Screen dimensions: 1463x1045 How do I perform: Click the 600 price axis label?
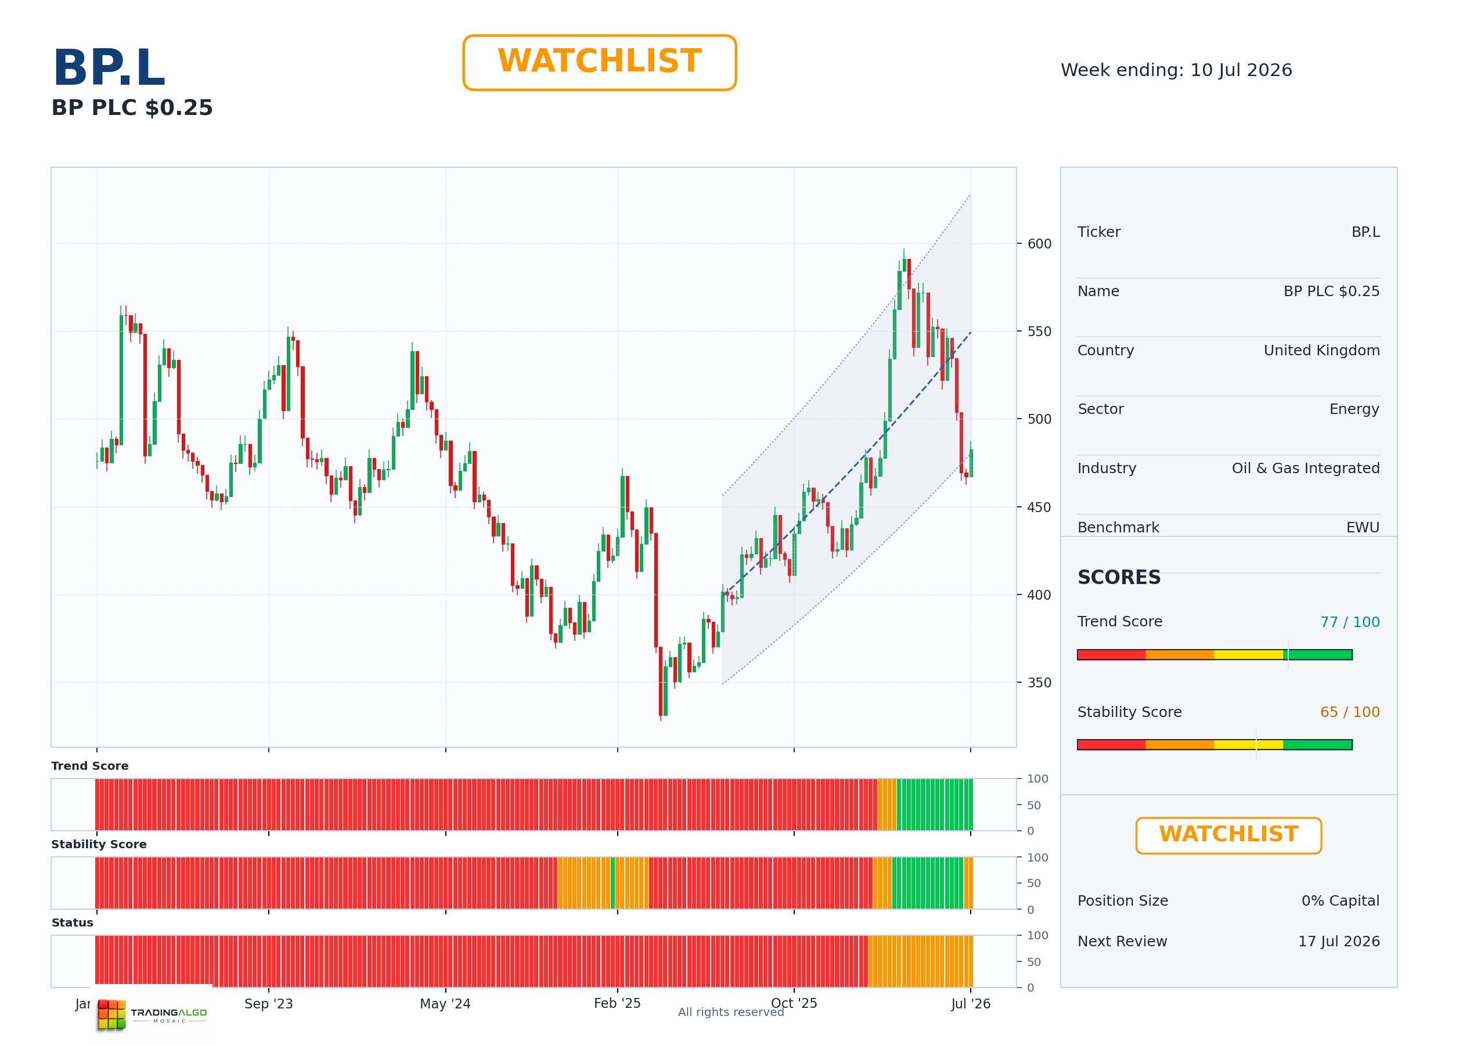click(x=1039, y=244)
